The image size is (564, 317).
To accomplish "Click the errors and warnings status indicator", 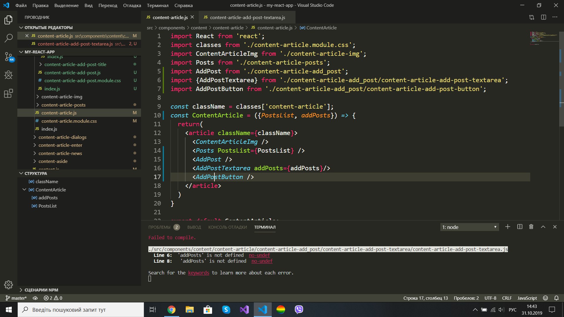I will click(x=53, y=298).
